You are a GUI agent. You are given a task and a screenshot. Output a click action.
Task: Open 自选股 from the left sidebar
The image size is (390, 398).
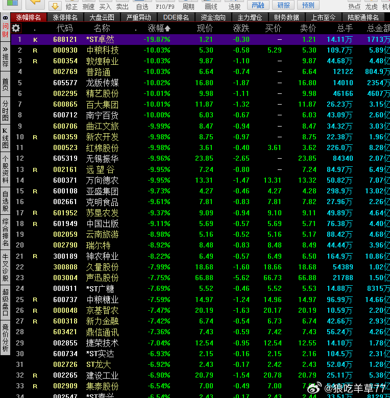[5, 201]
